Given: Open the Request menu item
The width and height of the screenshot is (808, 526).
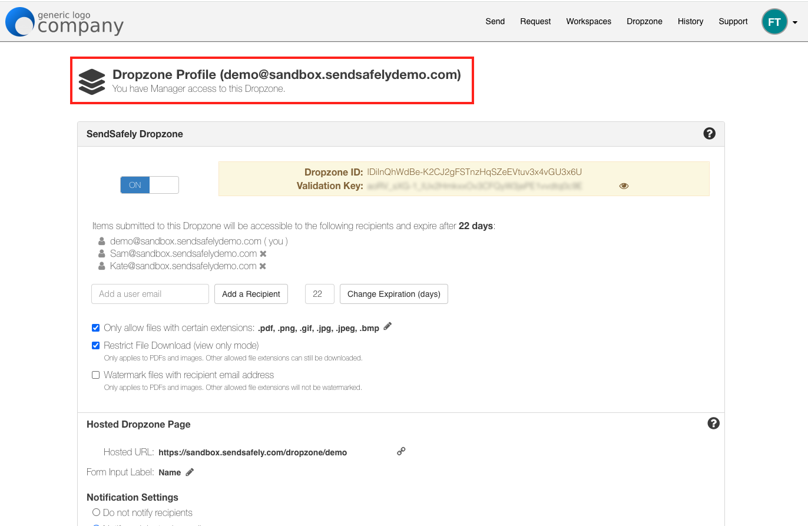Looking at the screenshot, I should coord(535,21).
